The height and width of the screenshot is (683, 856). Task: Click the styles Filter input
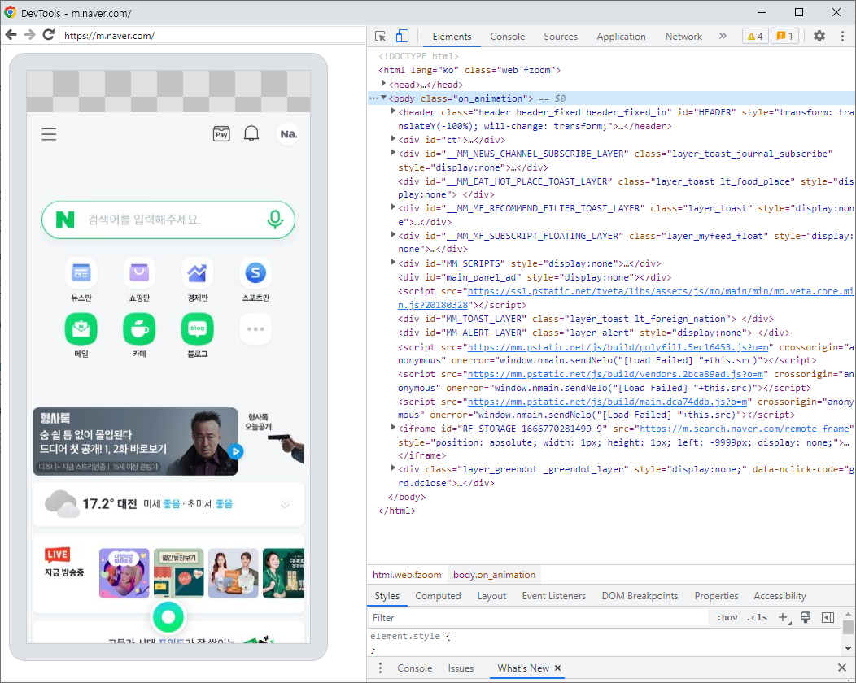coord(537,617)
